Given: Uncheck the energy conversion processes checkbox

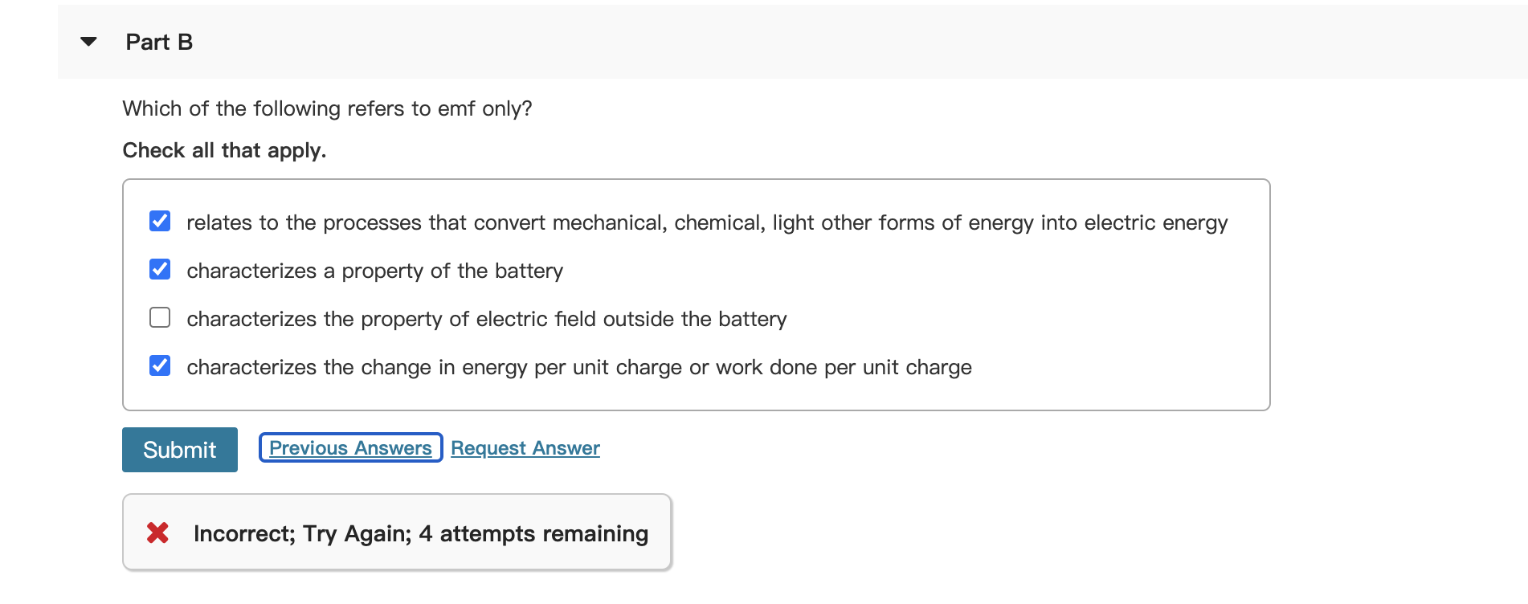Looking at the screenshot, I should [160, 221].
